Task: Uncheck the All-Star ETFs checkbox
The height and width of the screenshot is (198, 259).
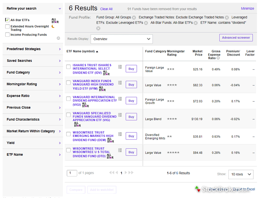Action: pyautogui.click(x=8, y=20)
